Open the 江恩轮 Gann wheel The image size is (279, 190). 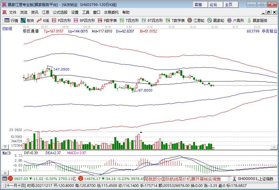pyautogui.click(x=196, y=20)
